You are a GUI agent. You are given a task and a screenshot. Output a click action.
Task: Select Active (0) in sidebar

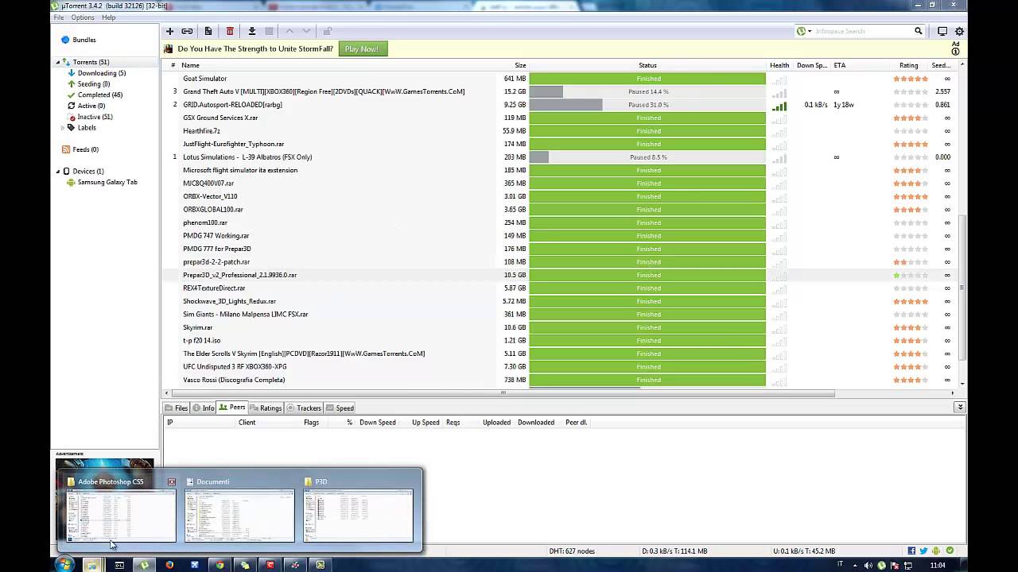91,106
